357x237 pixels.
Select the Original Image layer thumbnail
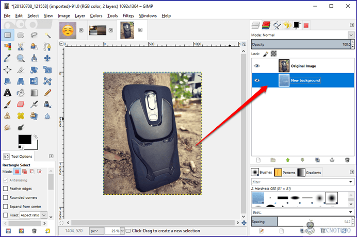click(x=284, y=66)
